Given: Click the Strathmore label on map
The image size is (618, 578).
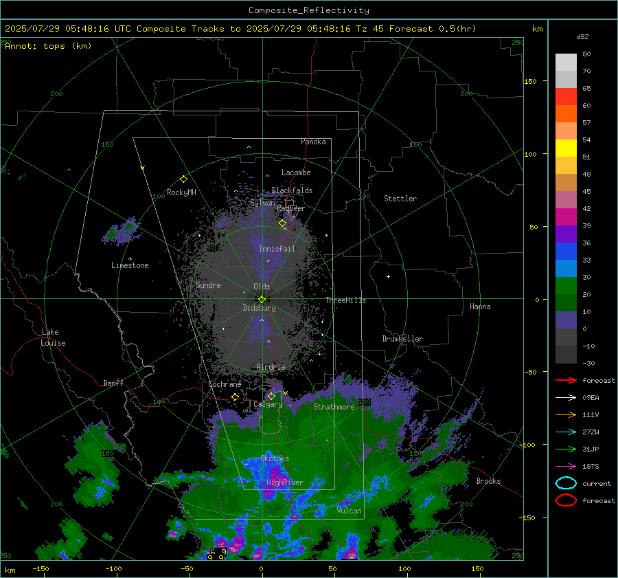Looking at the screenshot, I should tap(334, 407).
